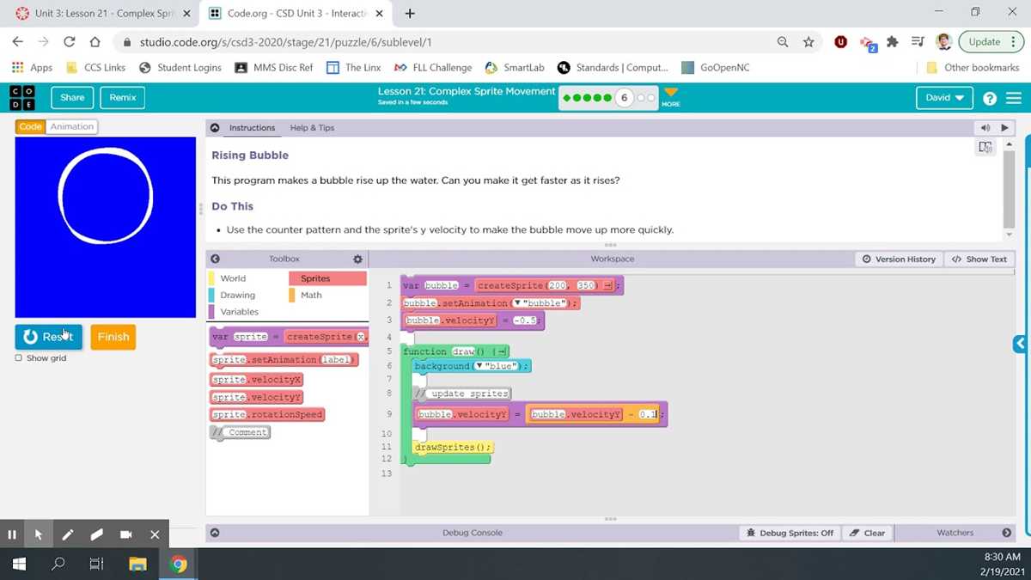
Task: Open the Help & Tips tab
Action: (x=312, y=128)
